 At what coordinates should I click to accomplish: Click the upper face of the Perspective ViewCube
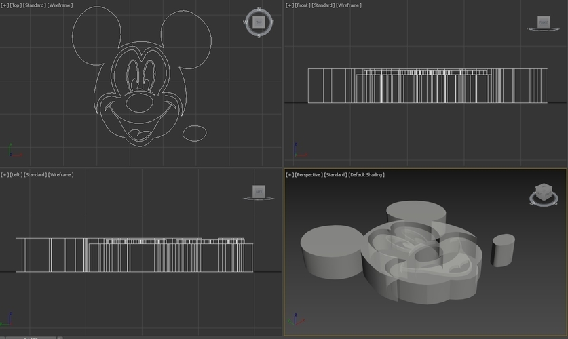[x=544, y=188]
